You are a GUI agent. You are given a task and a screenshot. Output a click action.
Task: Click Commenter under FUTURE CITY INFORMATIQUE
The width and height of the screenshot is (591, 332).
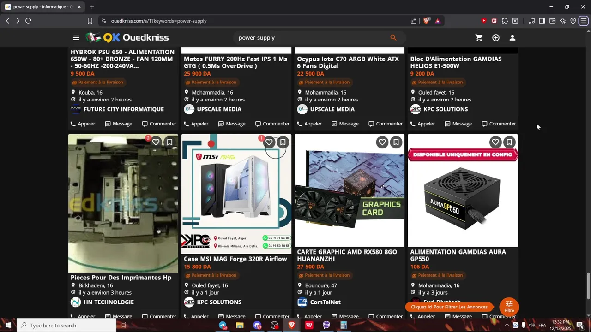pos(159,124)
